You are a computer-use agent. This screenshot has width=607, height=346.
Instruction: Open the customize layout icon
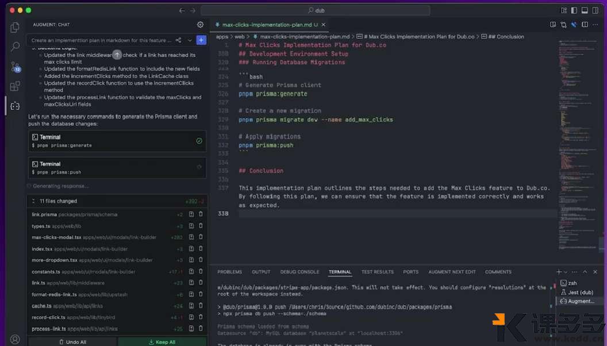pos(564,10)
